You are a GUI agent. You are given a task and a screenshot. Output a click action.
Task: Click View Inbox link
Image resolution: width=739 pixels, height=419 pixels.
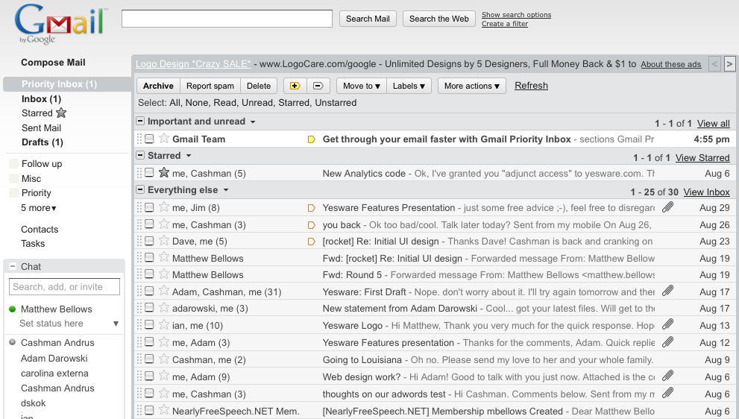pos(706,192)
